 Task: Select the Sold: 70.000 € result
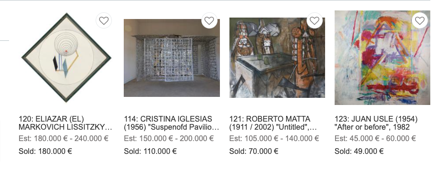tap(254, 152)
